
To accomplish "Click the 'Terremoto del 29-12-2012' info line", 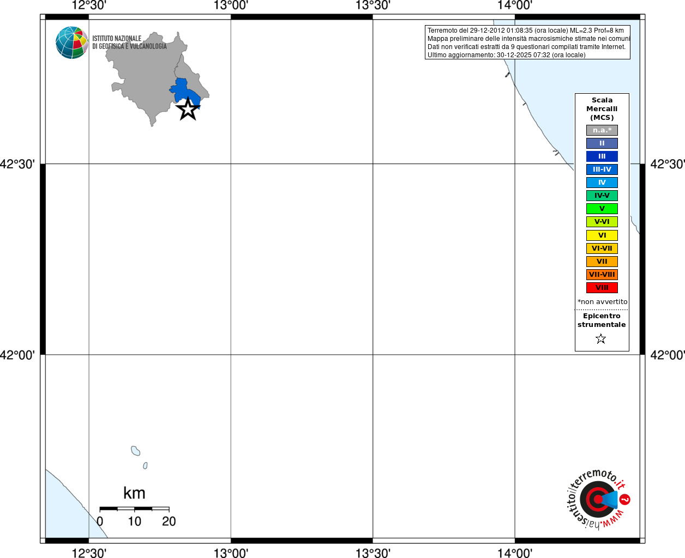I will pos(526,31).
